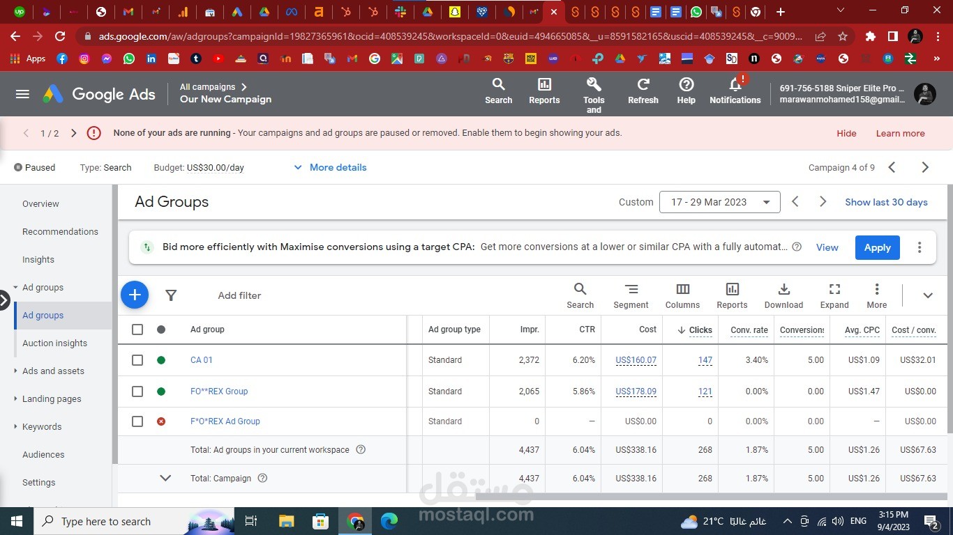Reload the browser page
The height and width of the screenshot is (535, 953).
(60, 36)
